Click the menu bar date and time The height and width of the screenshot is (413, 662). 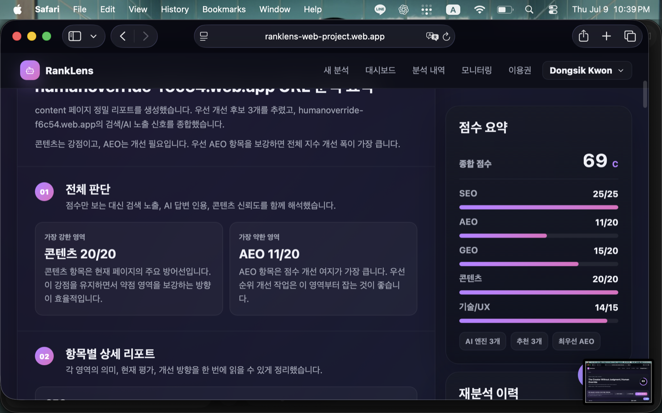tap(611, 9)
